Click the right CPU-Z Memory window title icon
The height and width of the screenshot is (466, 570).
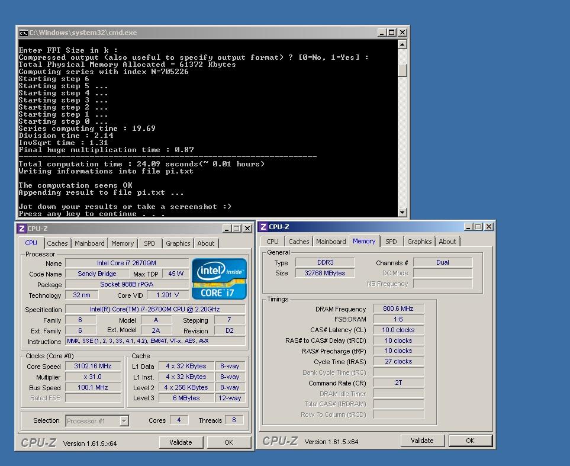pyautogui.click(x=263, y=227)
